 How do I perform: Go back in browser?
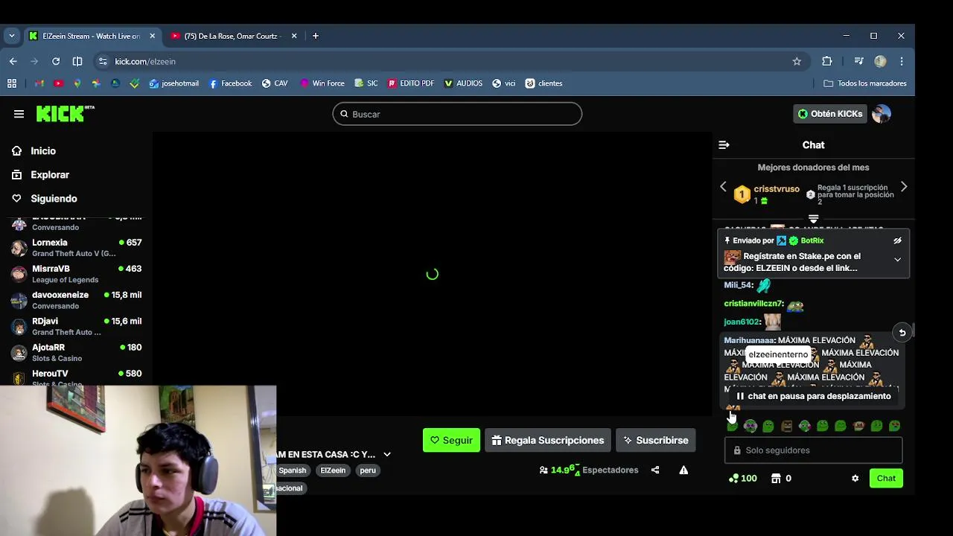[x=13, y=61]
